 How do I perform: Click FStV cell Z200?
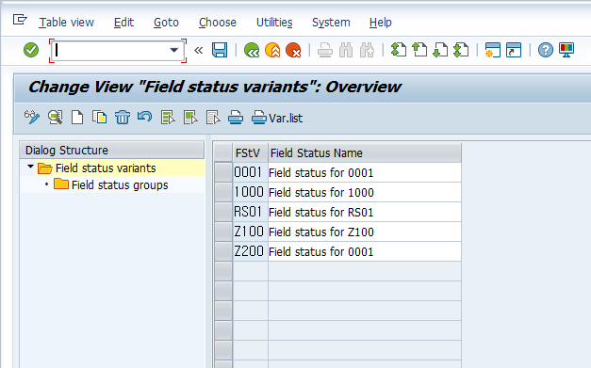[x=251, y=251]
